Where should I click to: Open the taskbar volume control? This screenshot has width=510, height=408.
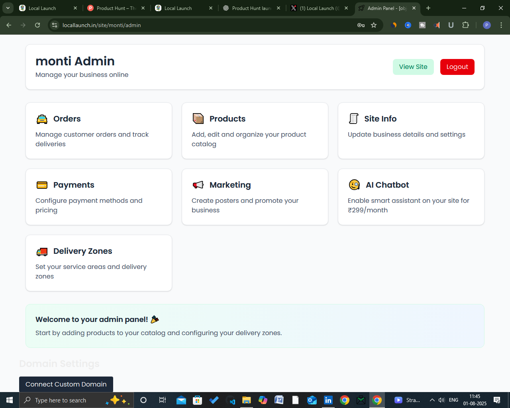(441, 400)
